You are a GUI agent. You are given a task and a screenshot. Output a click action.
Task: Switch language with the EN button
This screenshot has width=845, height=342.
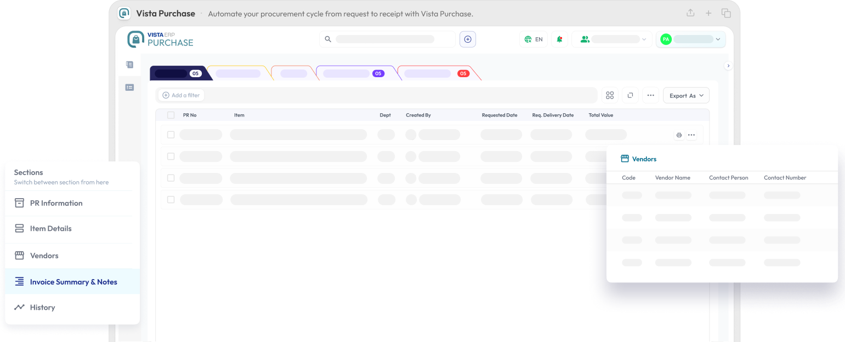(x=534, y=39)
